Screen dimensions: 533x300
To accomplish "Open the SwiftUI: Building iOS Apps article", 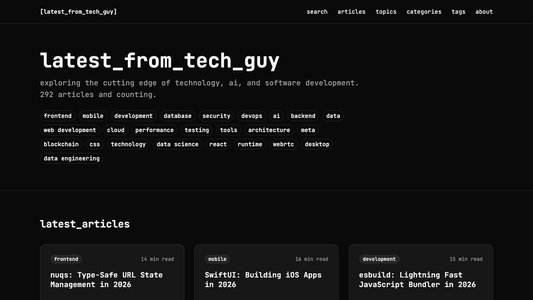I will click(x=263, y=280).
